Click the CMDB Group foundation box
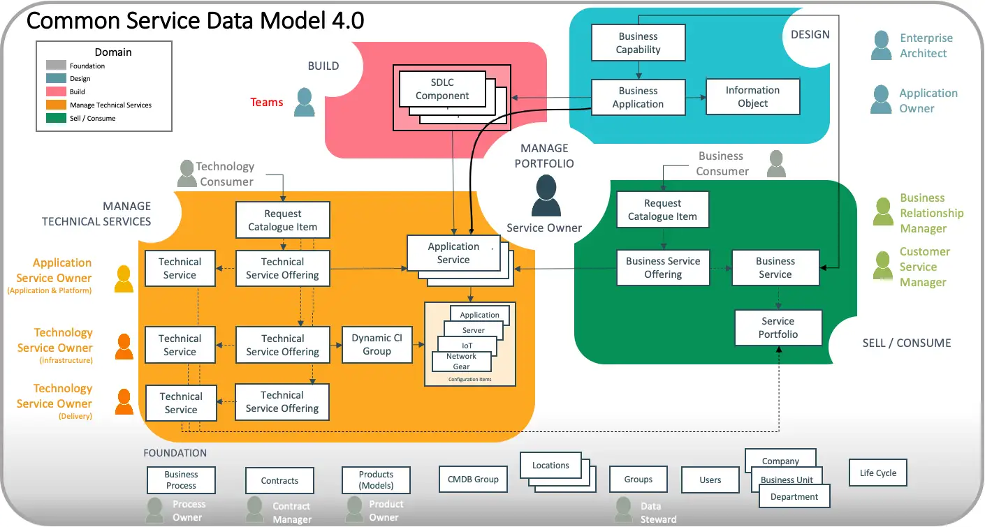 pos(473,479)
